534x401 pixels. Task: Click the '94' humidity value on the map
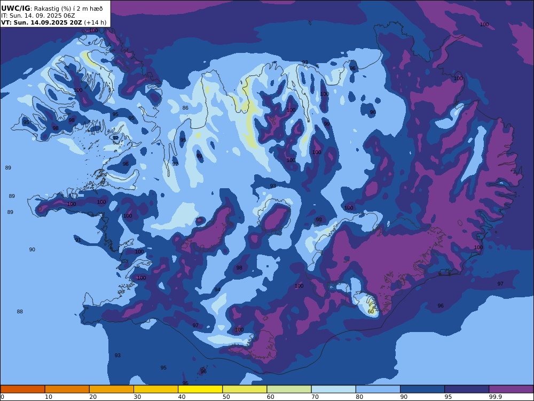pos(217,289)
